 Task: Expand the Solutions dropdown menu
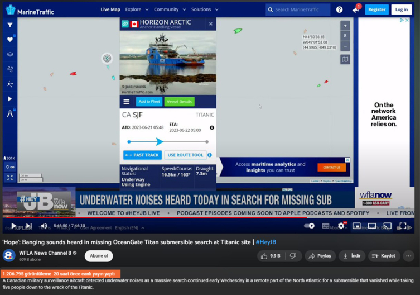205,9
